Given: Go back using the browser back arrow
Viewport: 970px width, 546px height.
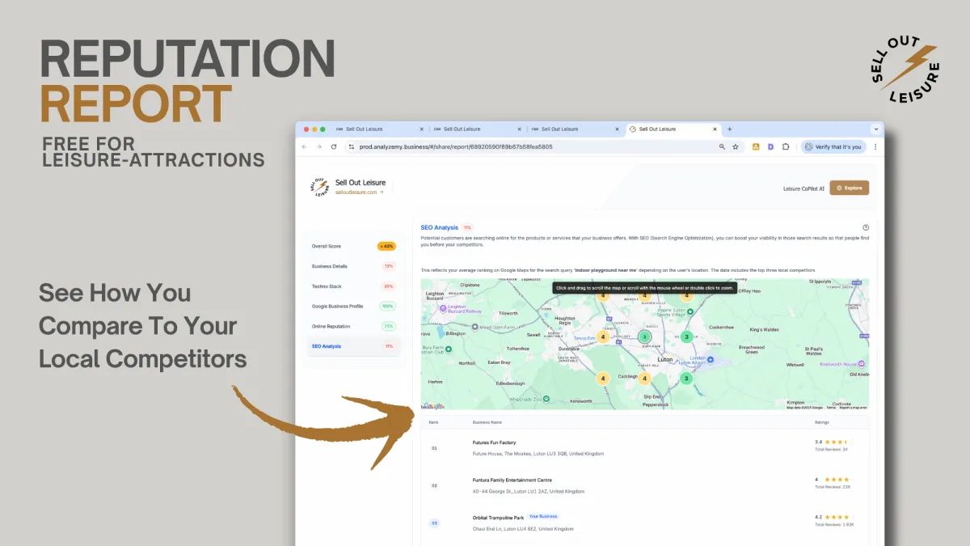Looking at the screenshot, I should coord(305,146).
